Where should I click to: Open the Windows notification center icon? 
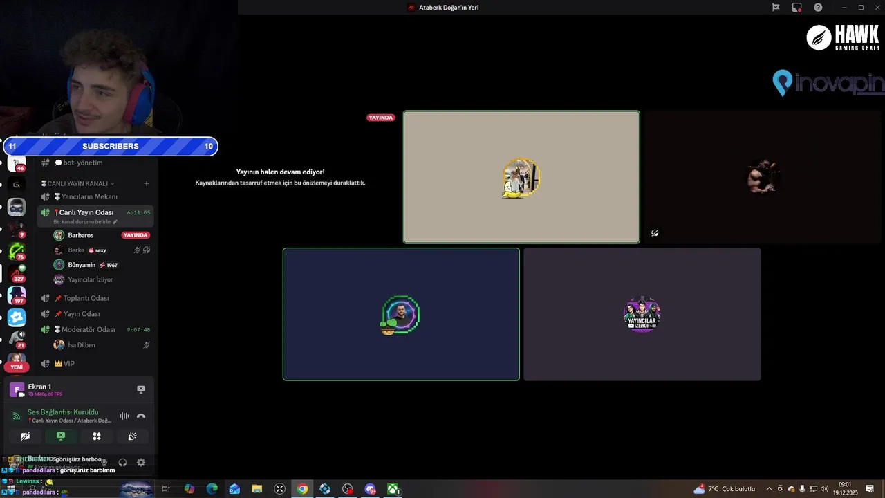[x=870, y=489]
